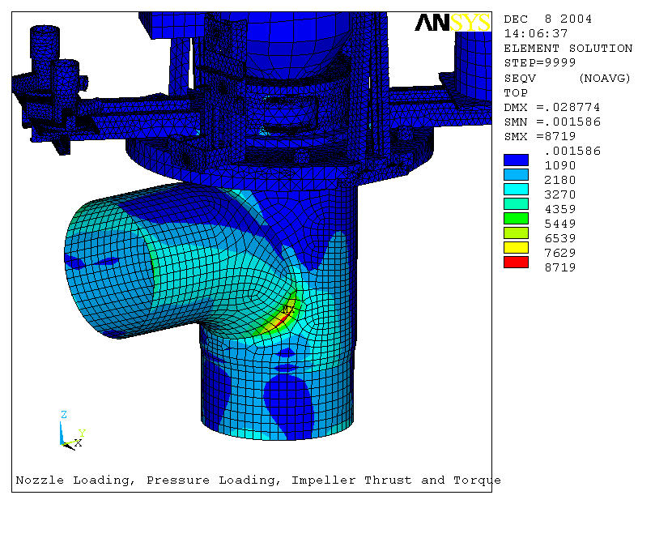Image resolution: width=672 pixels, height=538 pixels.
Task: Click the cyan legend swatch
Action: pos(516,189)
